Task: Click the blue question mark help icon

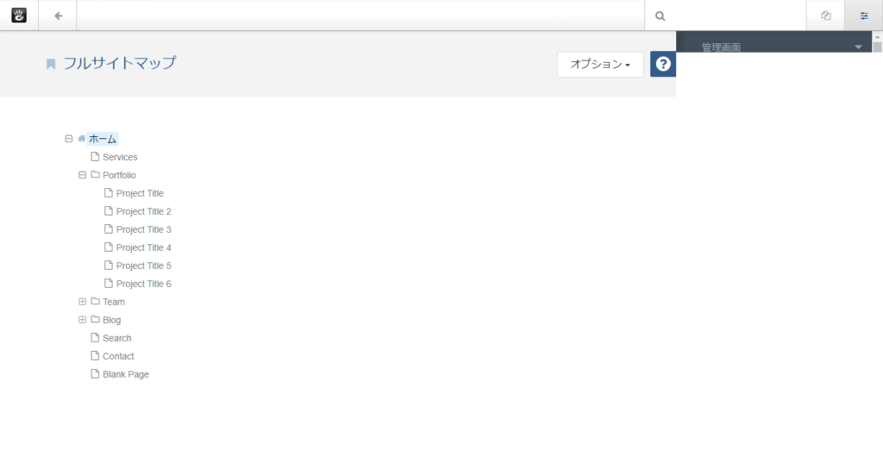Action: coord(663,64)
